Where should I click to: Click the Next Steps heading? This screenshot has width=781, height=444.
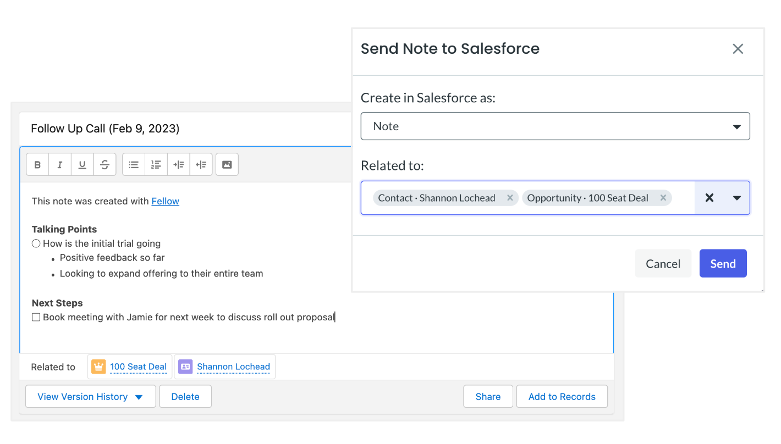(x=57, y=303)
